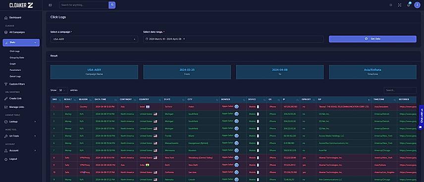Open the Select a campaign dropdown
The image size is (424, 182).
94,39
